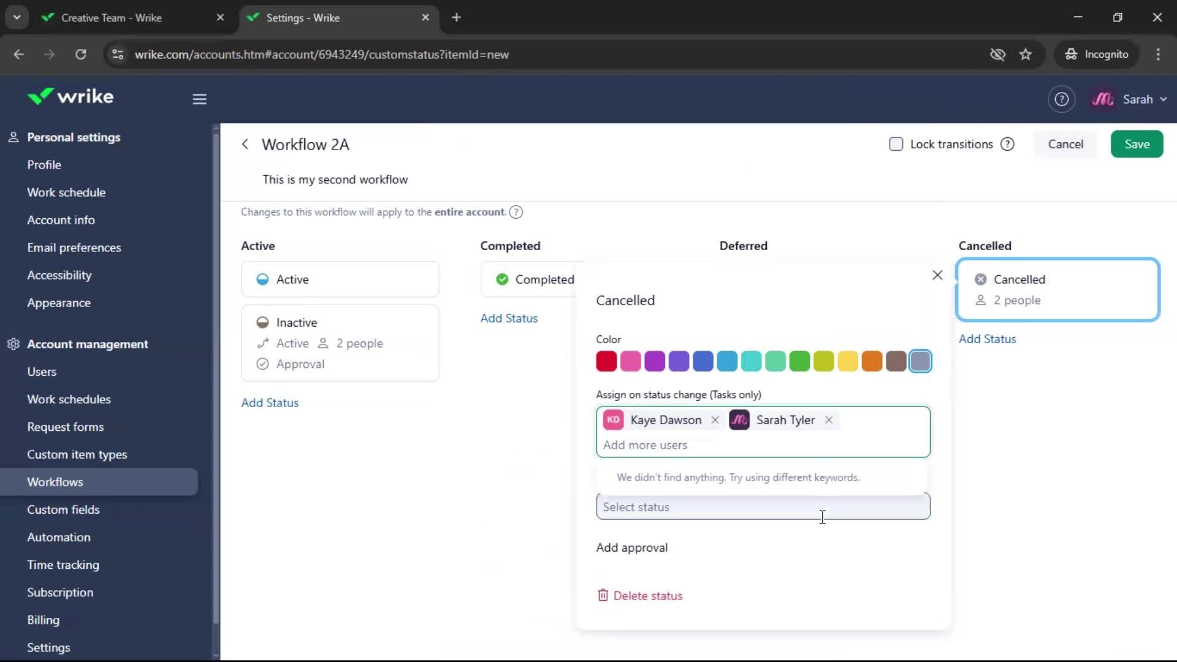This screenshot has height=662, width=1177.
Task: Add Status under Cancelled column
Action: (987, 340)
